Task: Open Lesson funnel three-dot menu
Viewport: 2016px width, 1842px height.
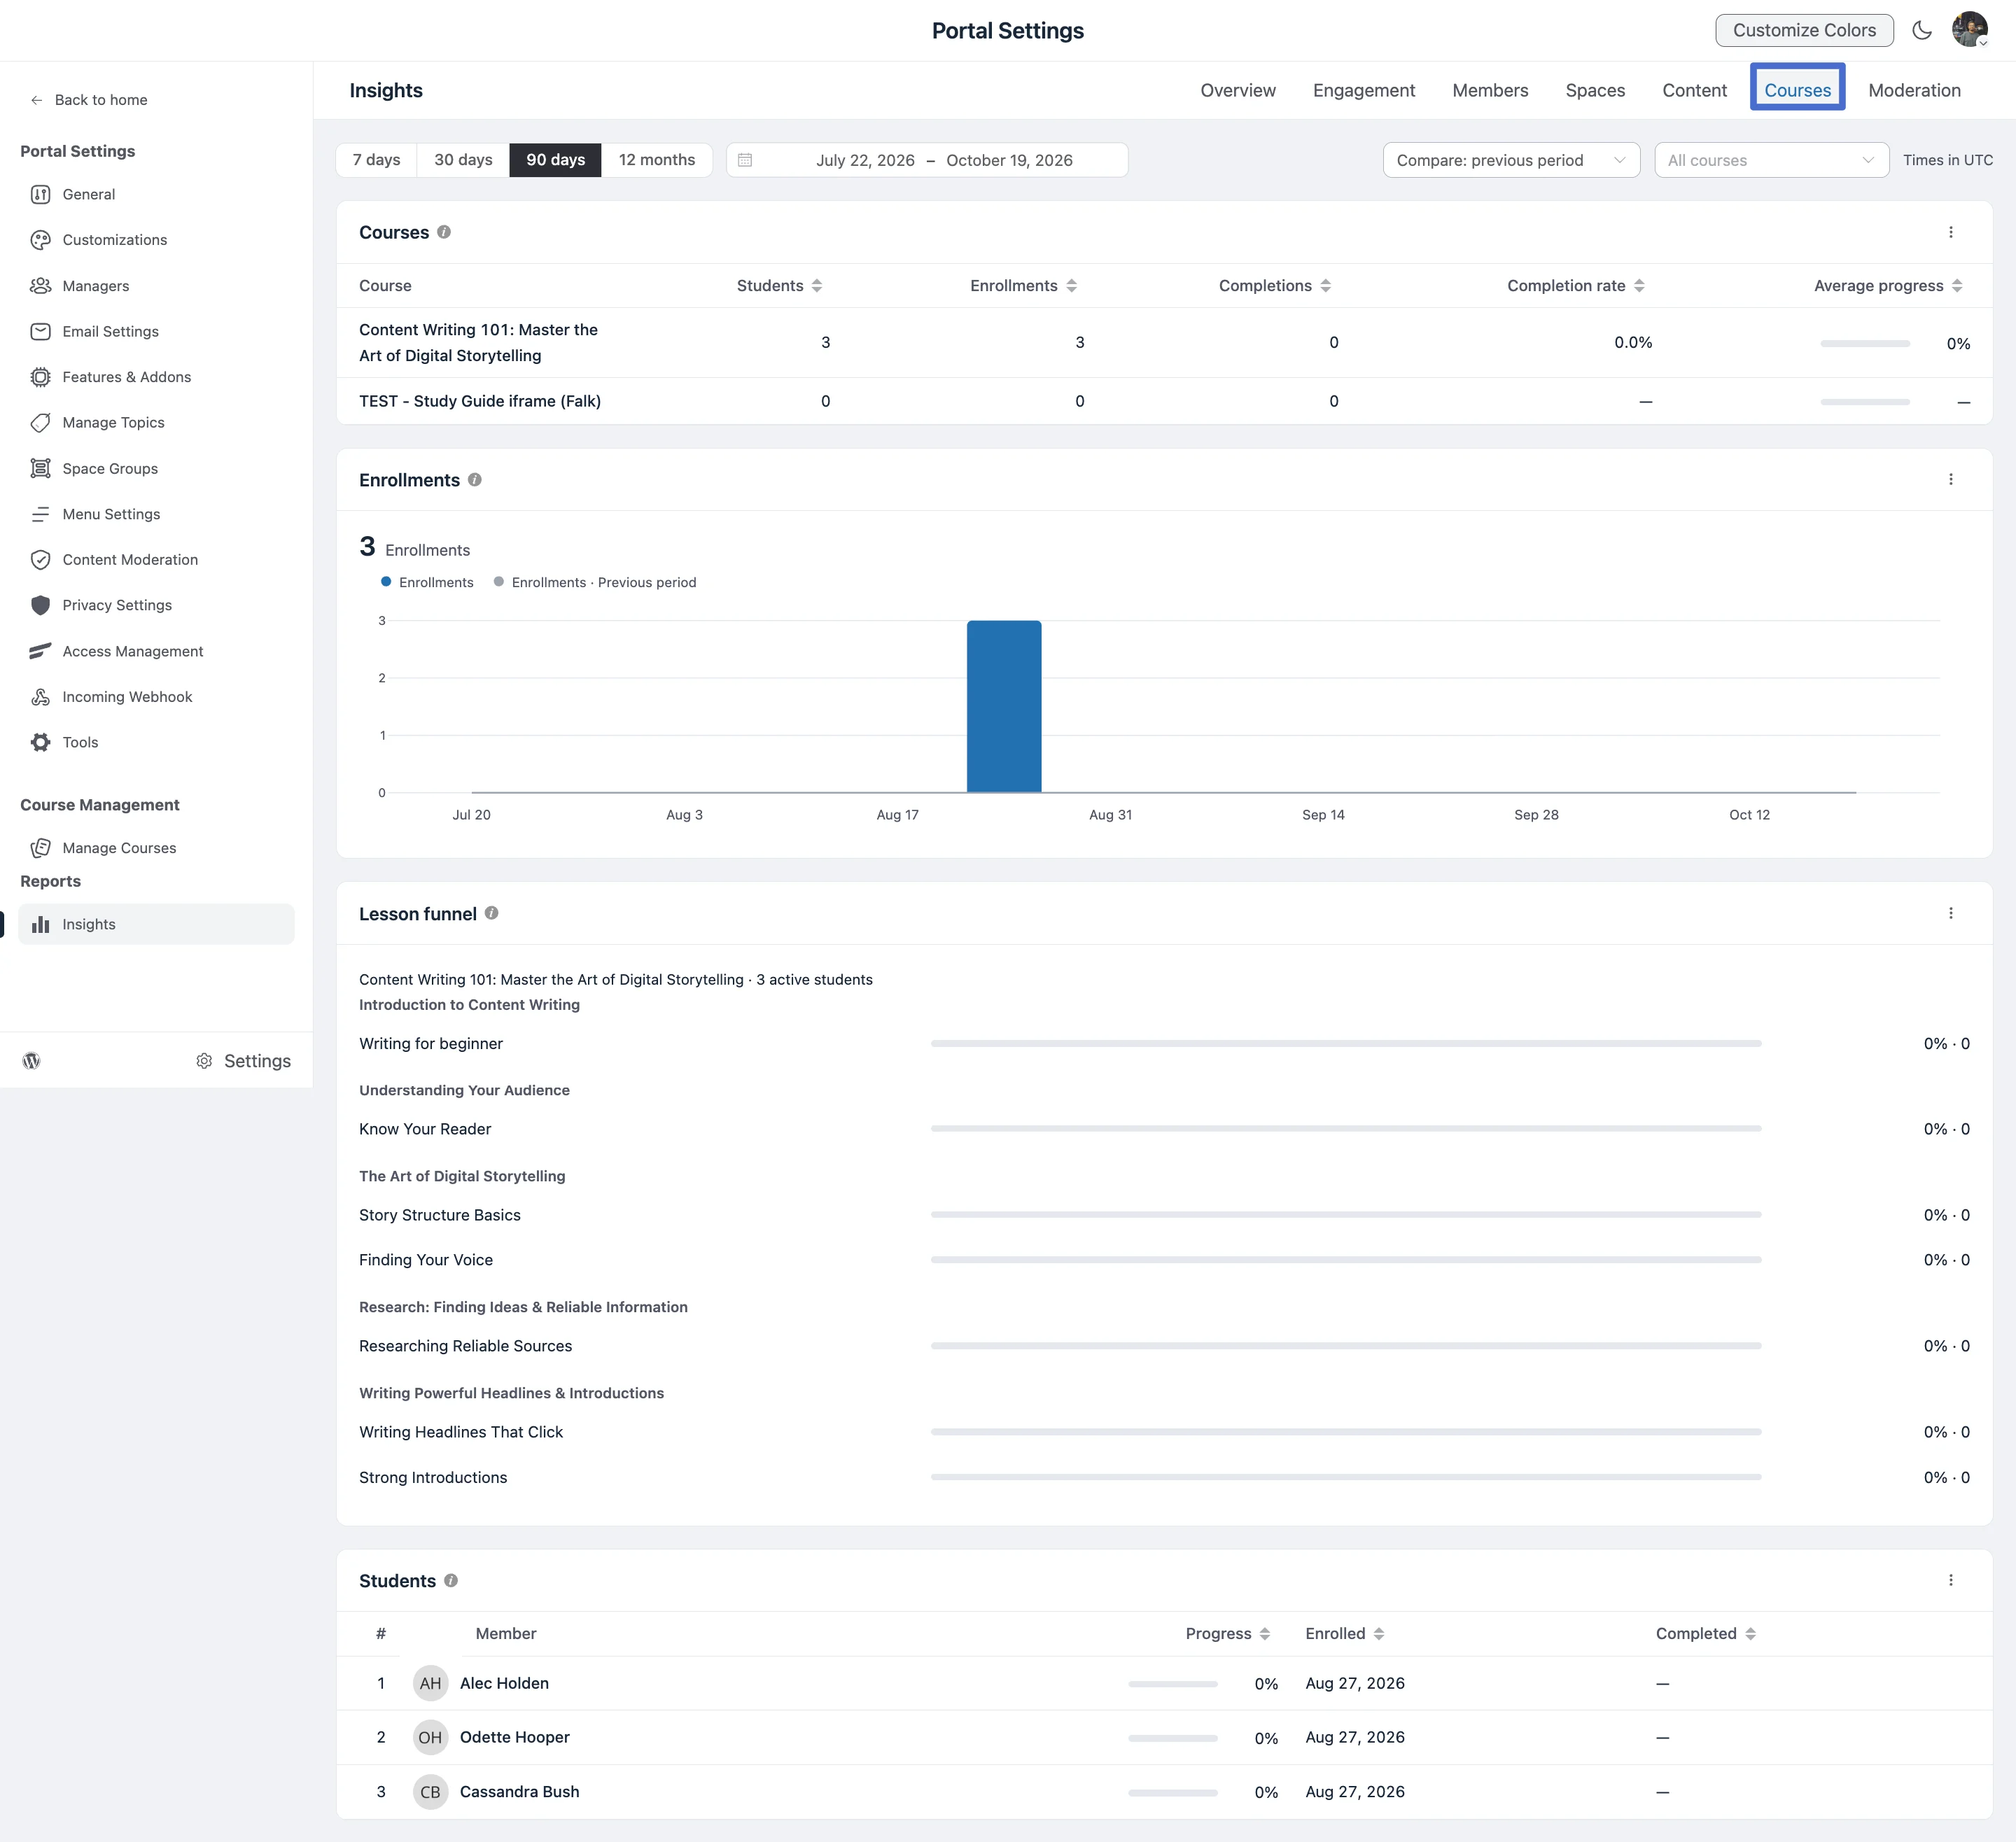Action: click(x=1950, y=913)
